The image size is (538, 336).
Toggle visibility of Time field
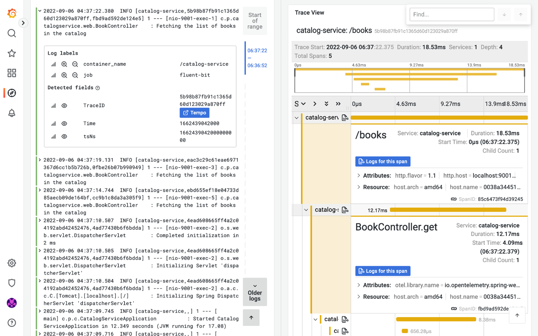[64, 124]
